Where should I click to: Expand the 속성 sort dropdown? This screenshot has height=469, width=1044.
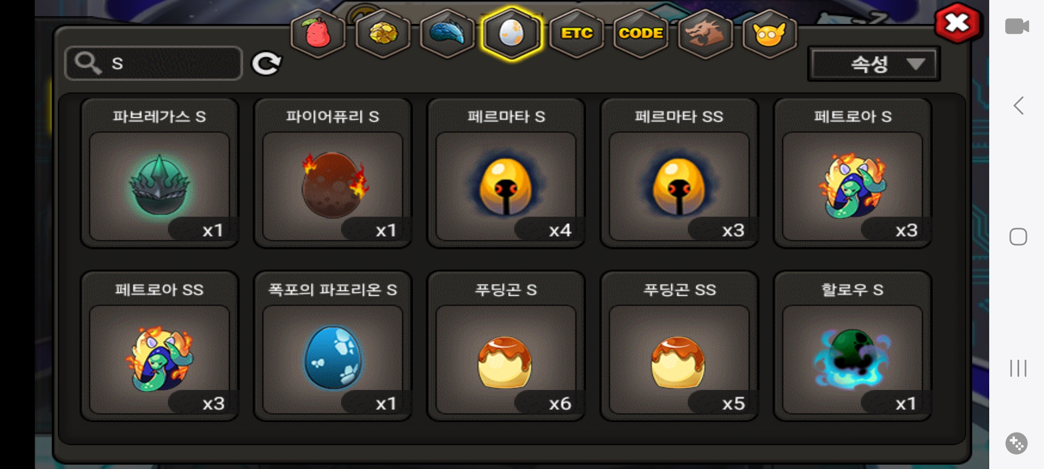click(874, 64)
